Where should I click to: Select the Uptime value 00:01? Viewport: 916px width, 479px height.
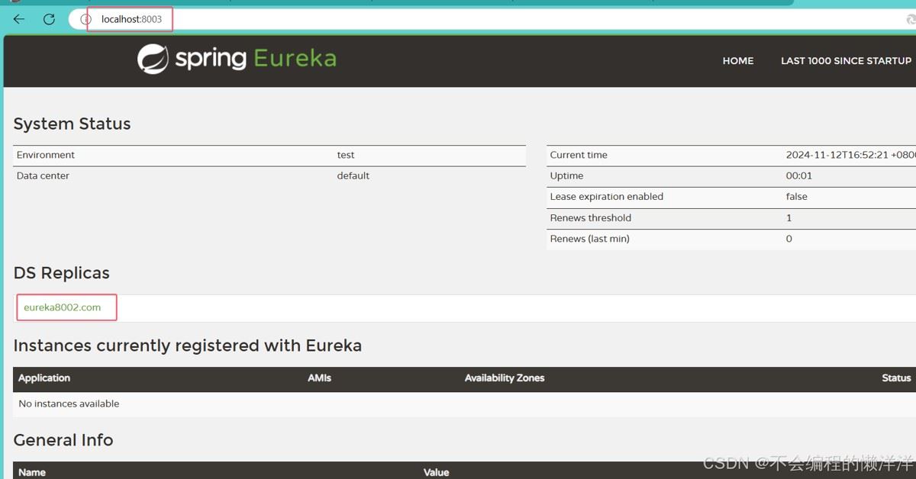[799, 175]
